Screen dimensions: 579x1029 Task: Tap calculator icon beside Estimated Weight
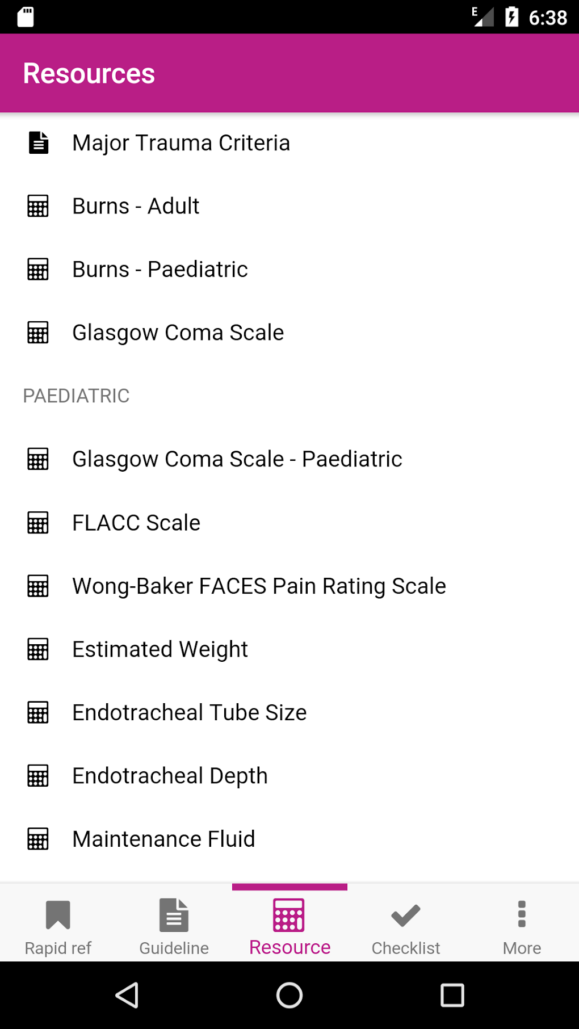click(39, 649)
